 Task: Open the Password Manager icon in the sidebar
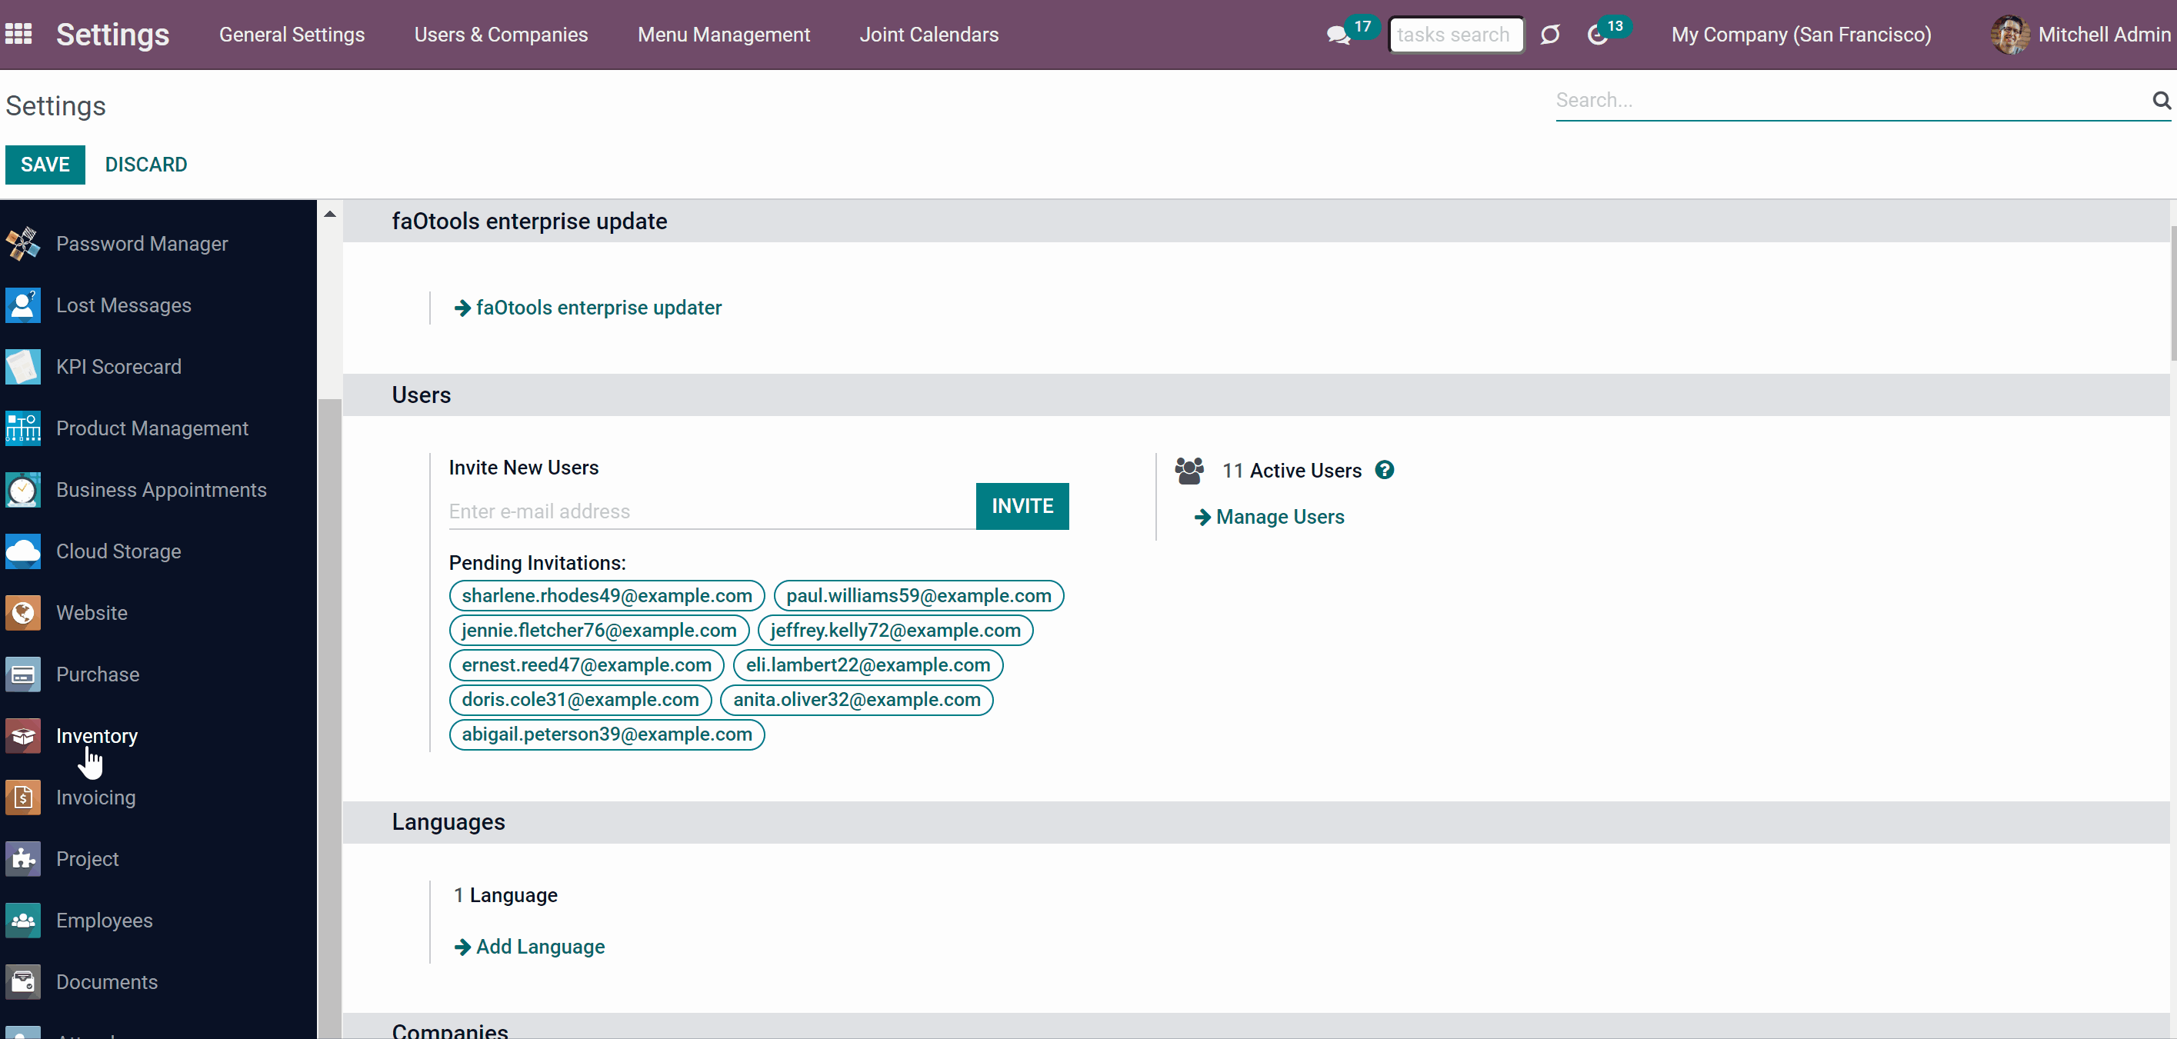pos(23,244)
